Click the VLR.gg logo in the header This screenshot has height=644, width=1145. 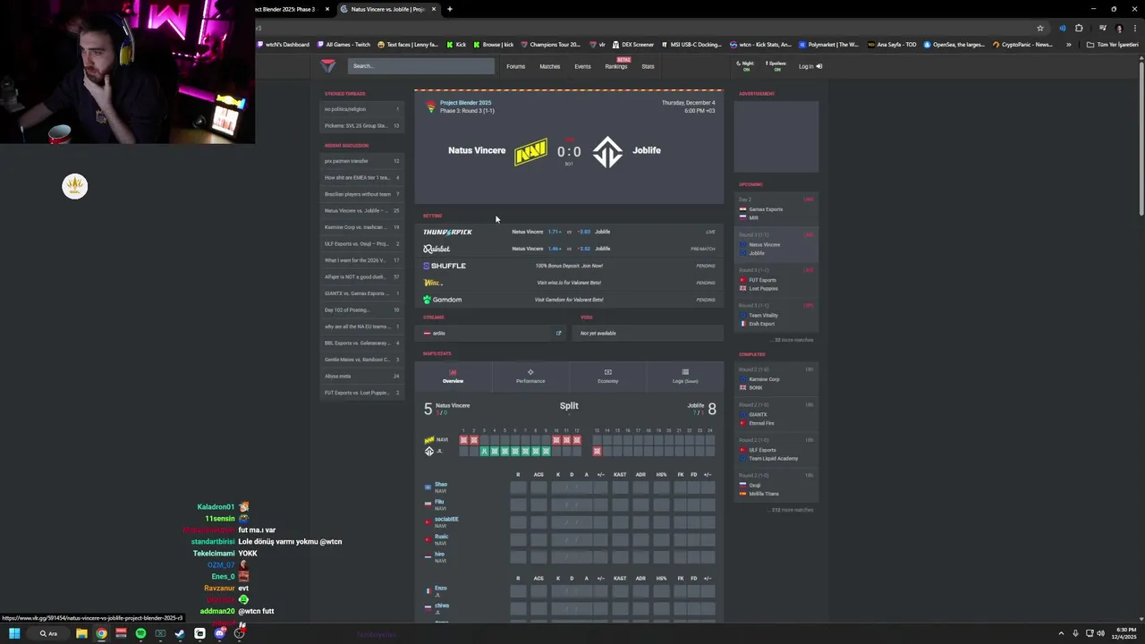328,66
